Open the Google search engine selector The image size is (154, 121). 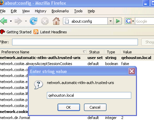pos(130,21)
